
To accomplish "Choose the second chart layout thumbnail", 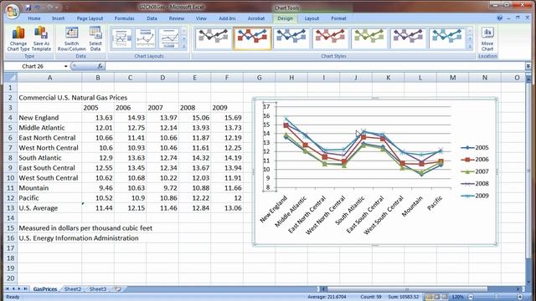I will point(145,38).
